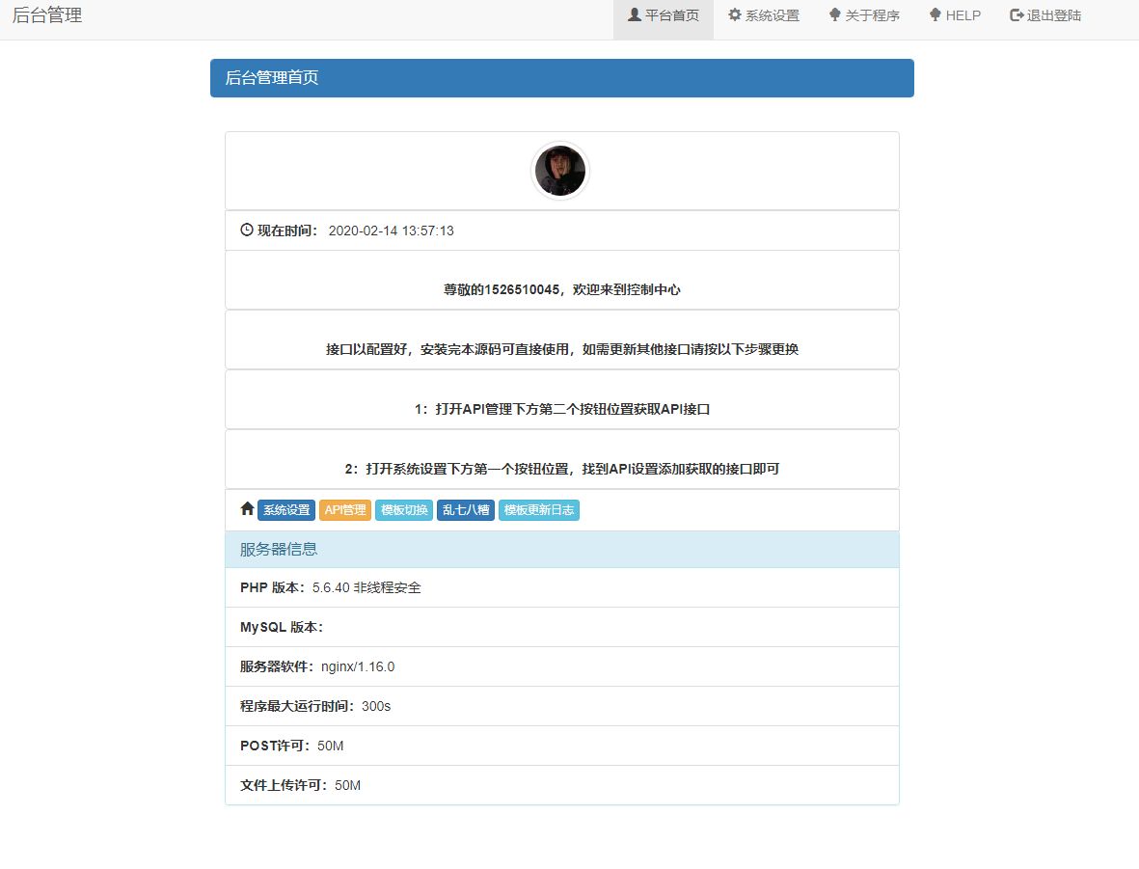Select the PHP 版本 info row

click(561, 587)
